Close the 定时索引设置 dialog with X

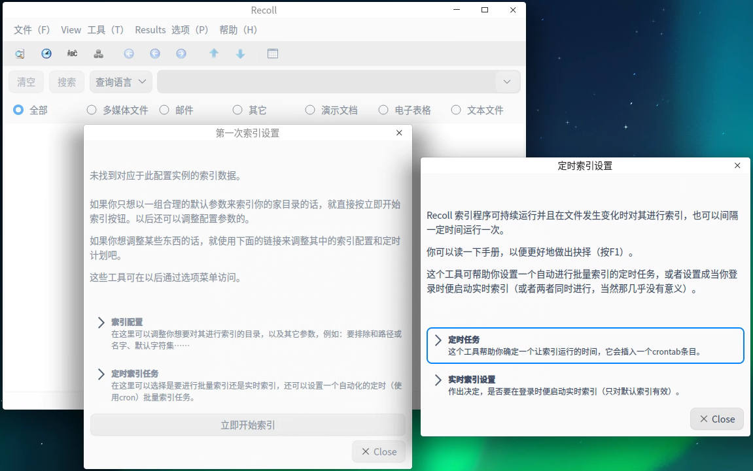737,165
